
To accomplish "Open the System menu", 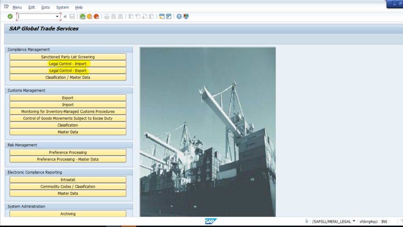I will [x=63, y=7].
